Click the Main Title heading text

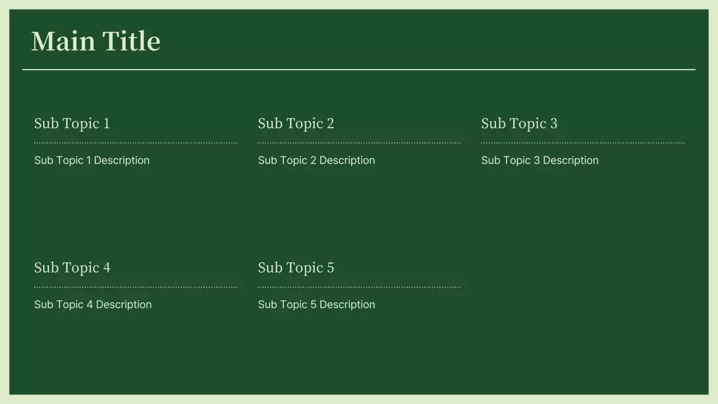(x=96, y=42)
